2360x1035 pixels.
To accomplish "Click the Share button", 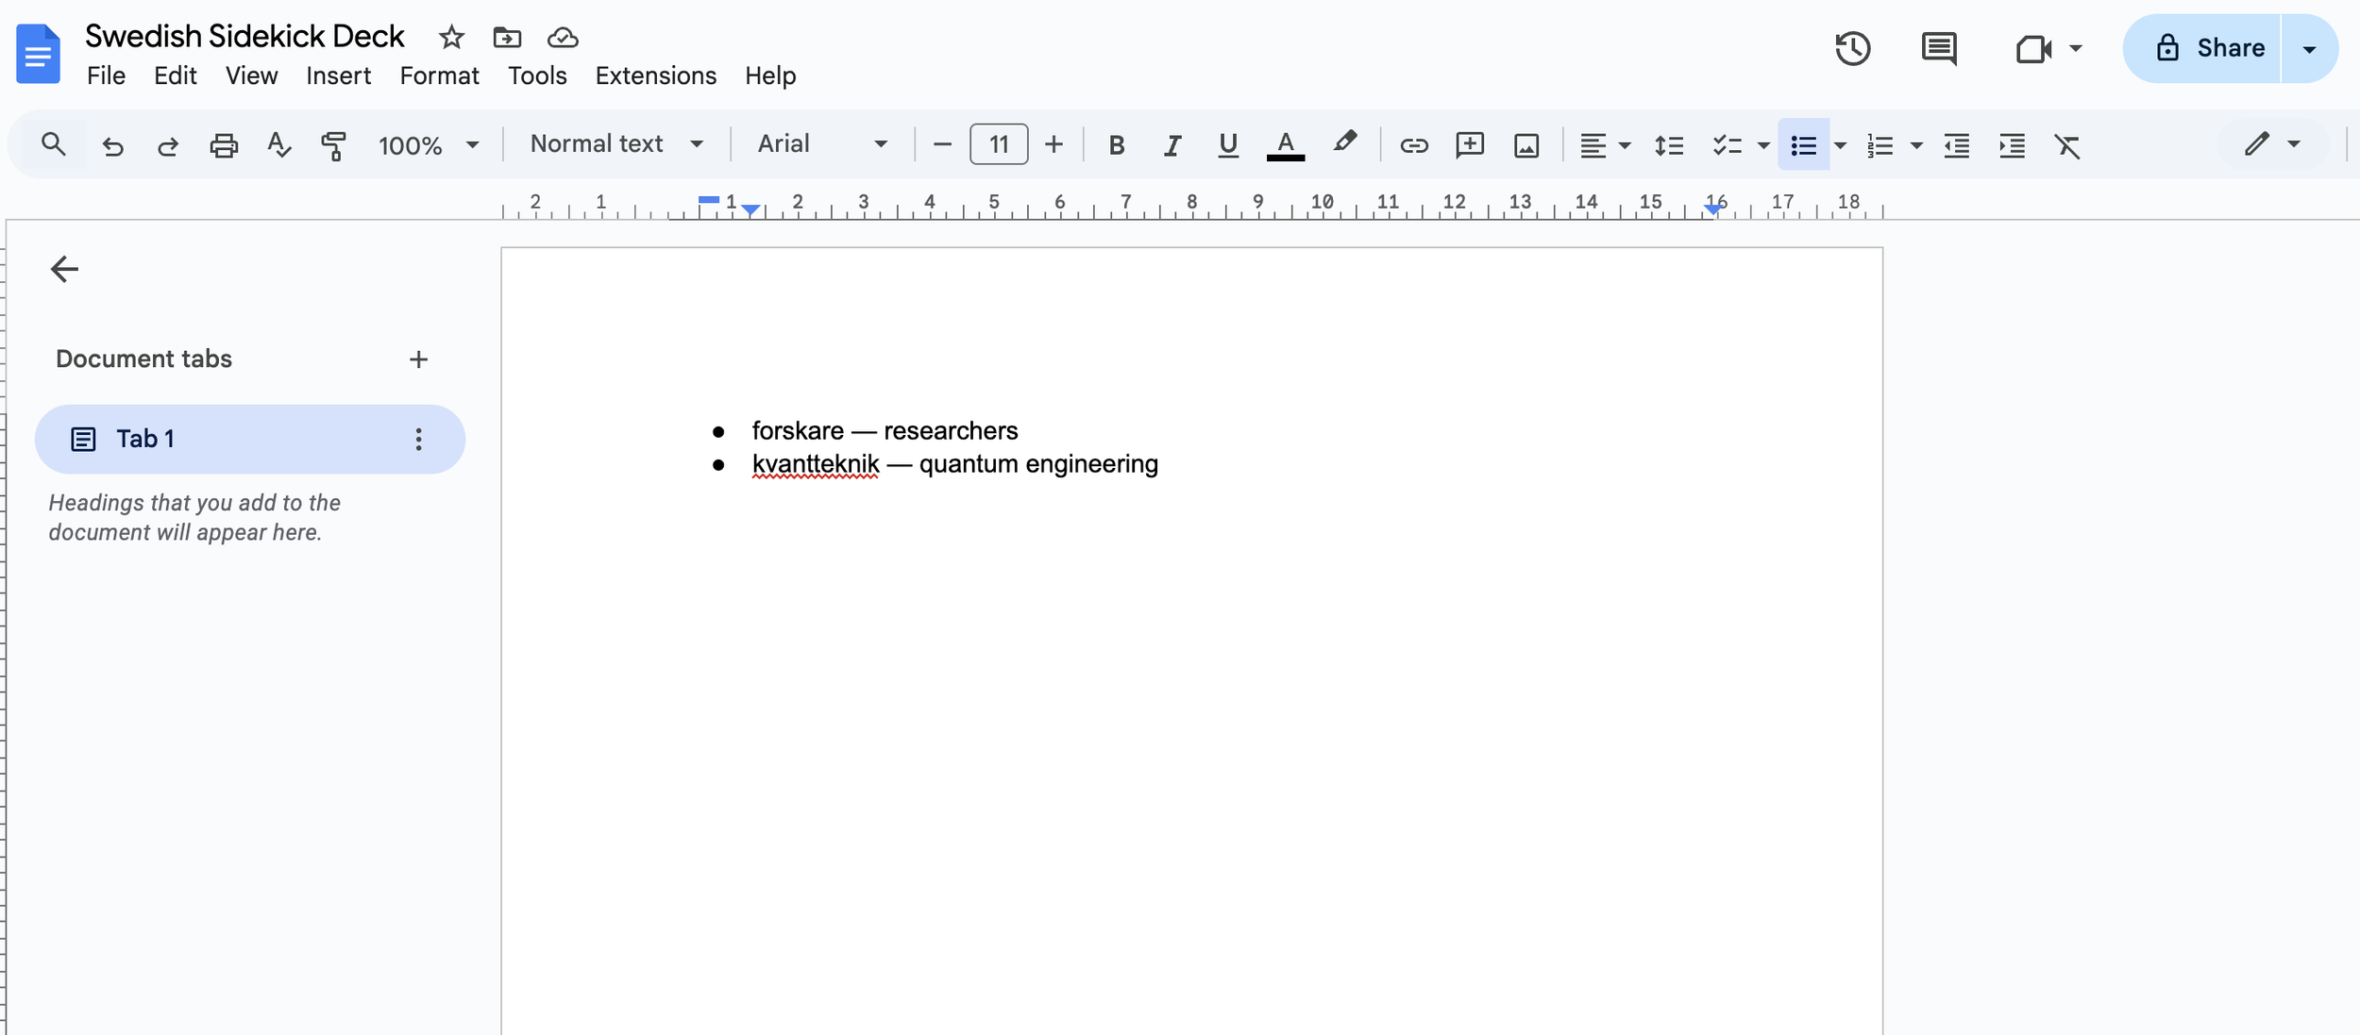I will (2209, 48).
